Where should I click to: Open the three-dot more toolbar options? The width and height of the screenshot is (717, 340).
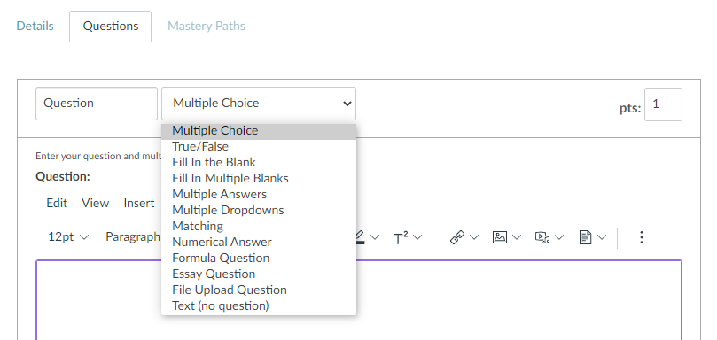[642, 237]
